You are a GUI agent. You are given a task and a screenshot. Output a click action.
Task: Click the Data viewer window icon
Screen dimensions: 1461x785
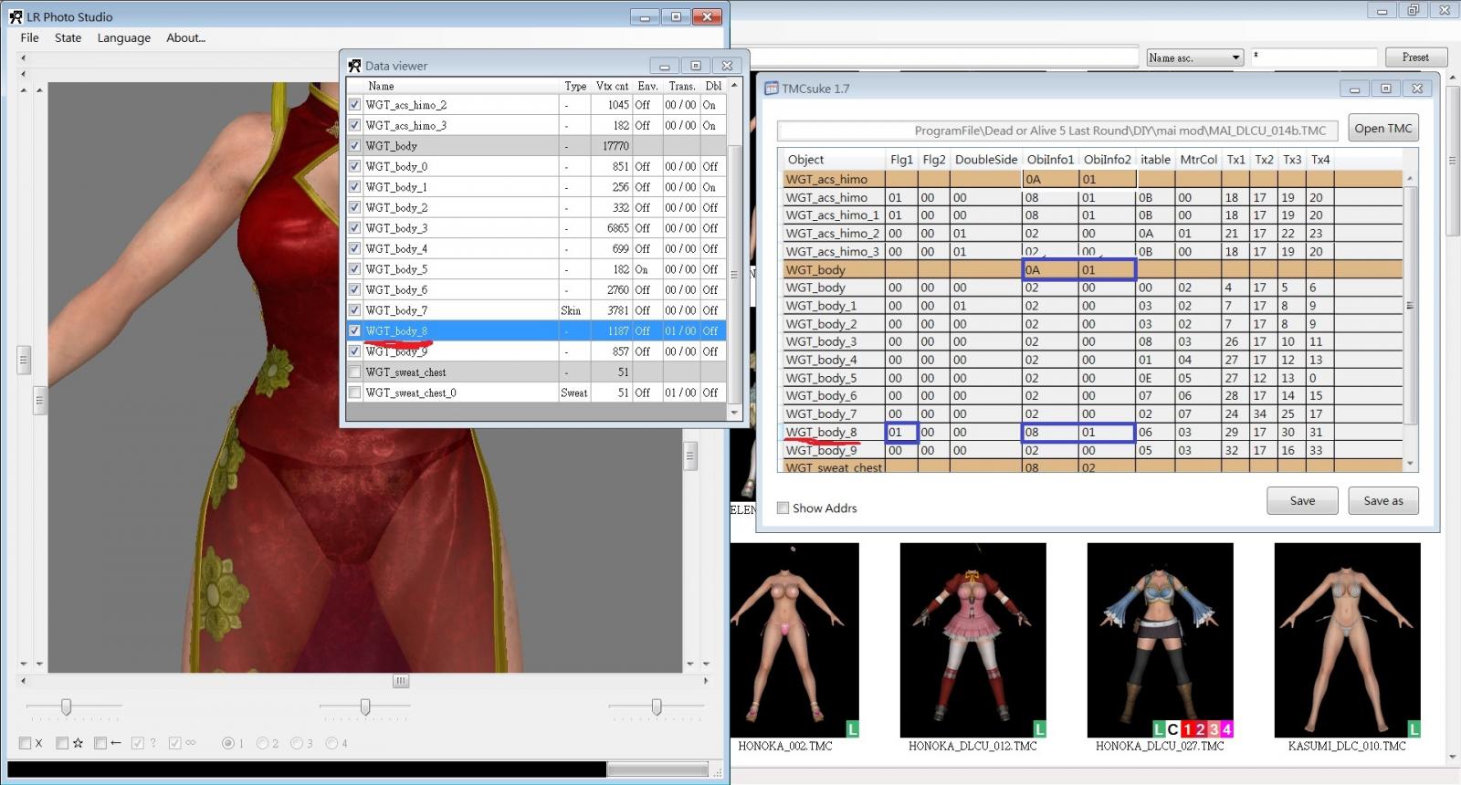(354, 66)
